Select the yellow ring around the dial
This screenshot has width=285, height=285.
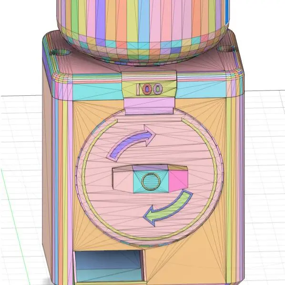coord(149,179)
